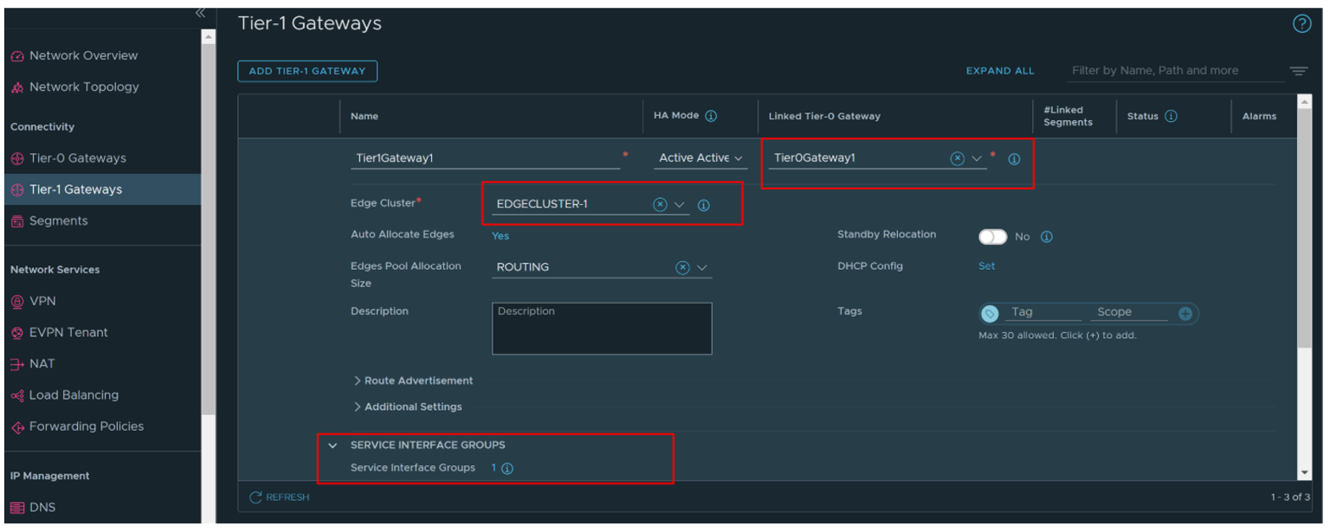
Task: Toggle the Standby Relocation switch
Action: coord(992,237)
